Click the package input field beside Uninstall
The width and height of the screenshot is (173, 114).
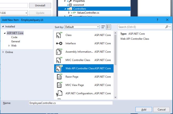pos(14,5)
